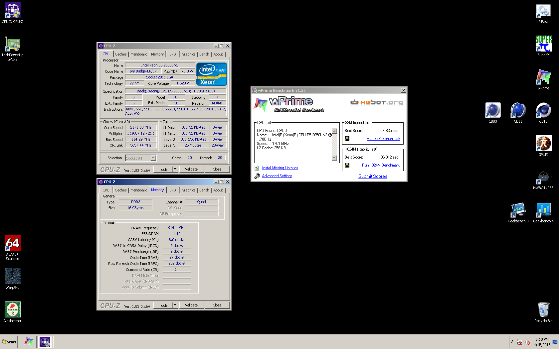Launch the AIDA64 Extreme desktop icon
Screen dimensions: 559x349
click(12, 248)
